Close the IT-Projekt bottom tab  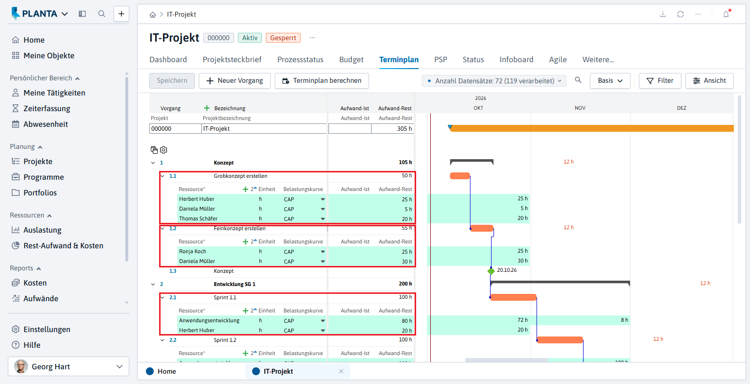[341, 371]
